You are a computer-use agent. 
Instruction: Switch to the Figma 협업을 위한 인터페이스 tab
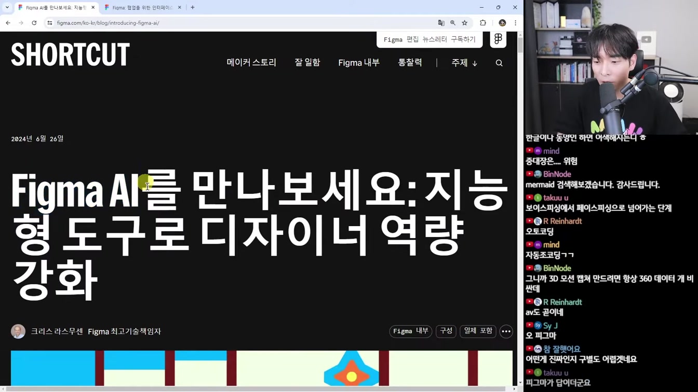(143, 7)
